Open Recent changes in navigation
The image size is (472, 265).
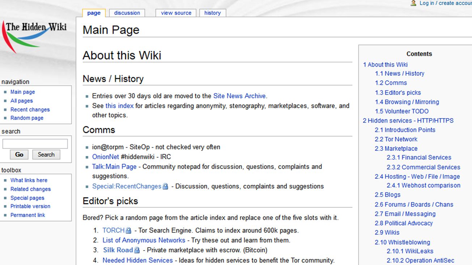(x=30, y=109)
